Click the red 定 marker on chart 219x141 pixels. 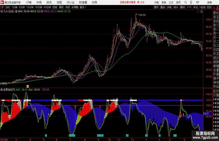28,86
